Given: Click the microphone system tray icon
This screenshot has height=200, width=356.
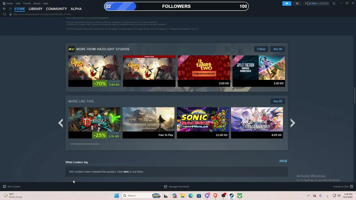Looking at the screenshot, I should pos(320,196).
